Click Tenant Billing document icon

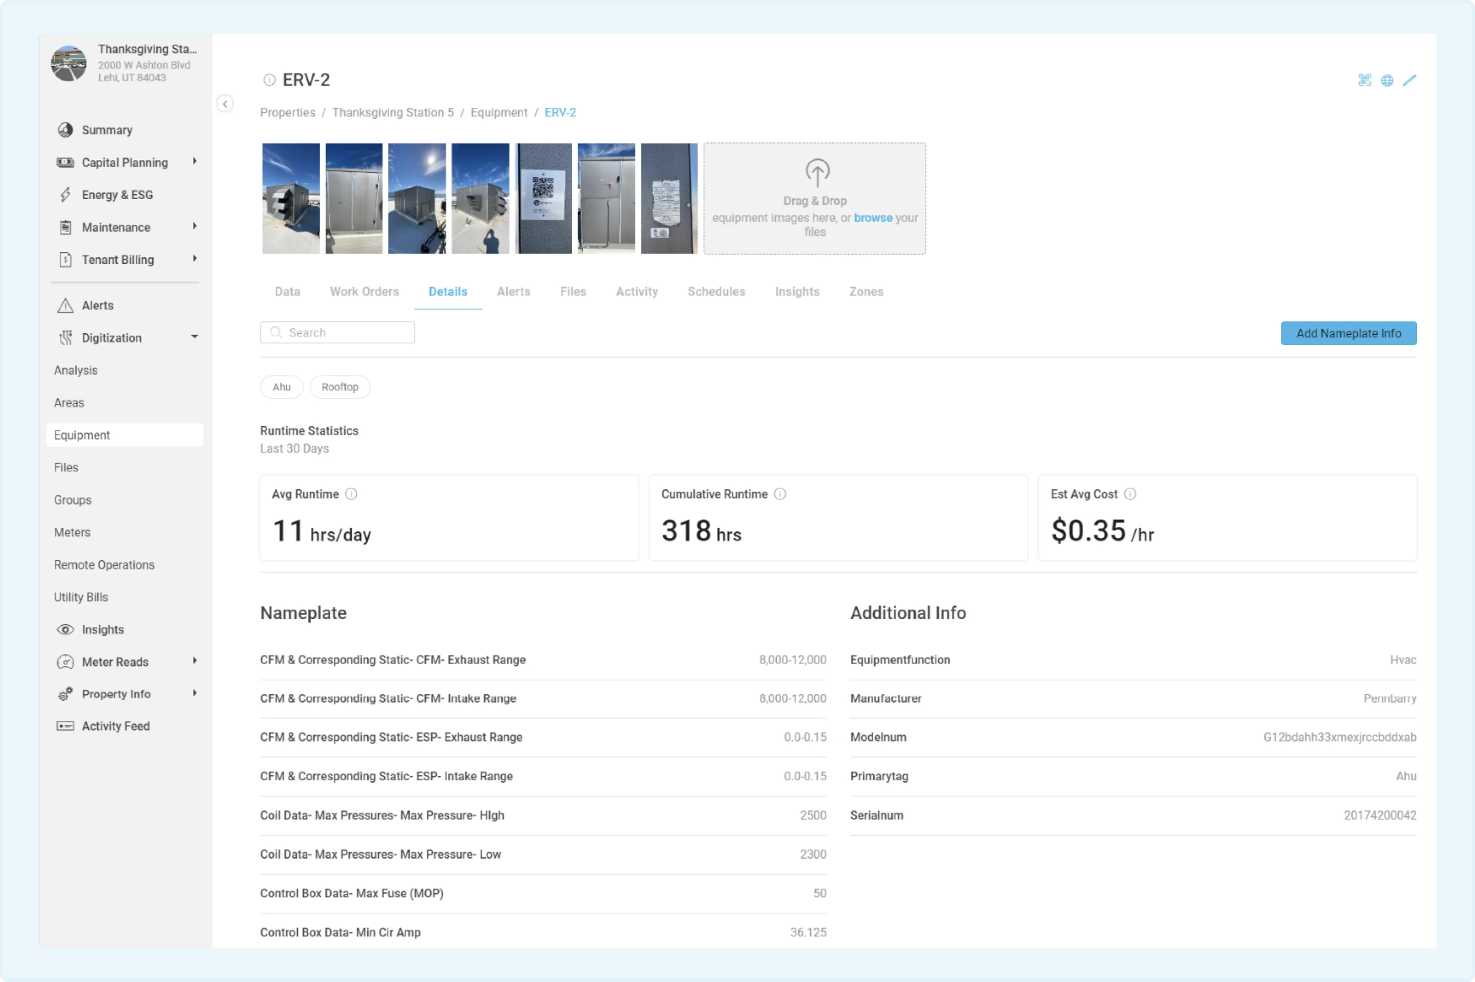[65, 259]
